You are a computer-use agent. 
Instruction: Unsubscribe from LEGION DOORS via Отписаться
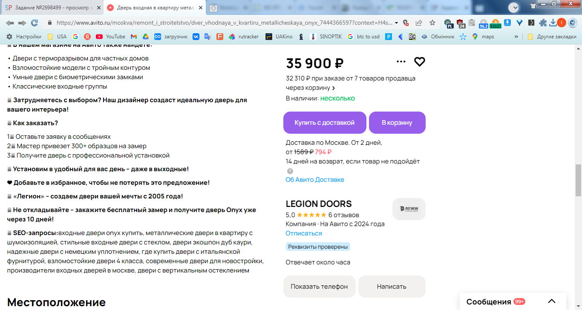tap(304, 233)
